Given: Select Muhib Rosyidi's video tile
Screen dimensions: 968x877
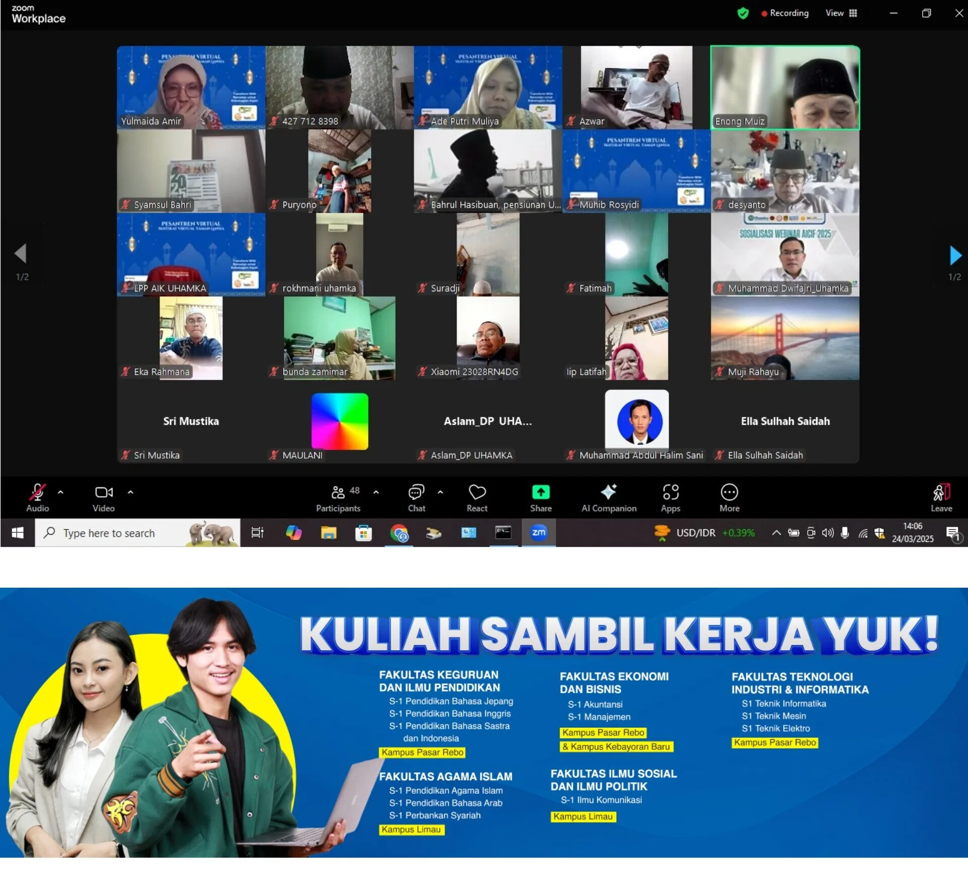Looking at the screenshot, I should [x=636, y=171].
